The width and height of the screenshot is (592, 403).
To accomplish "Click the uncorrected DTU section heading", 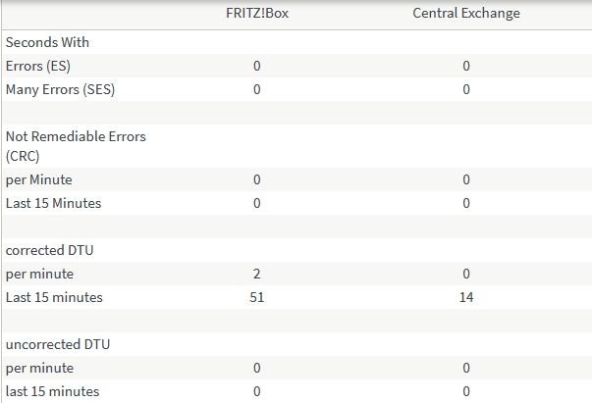I will pyautogui.click(x=57, y=344).
